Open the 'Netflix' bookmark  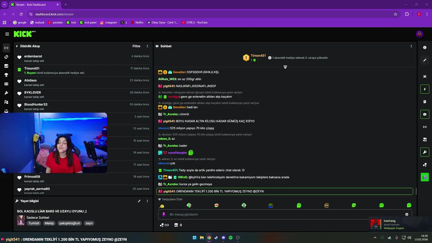[x=137, y=23]
